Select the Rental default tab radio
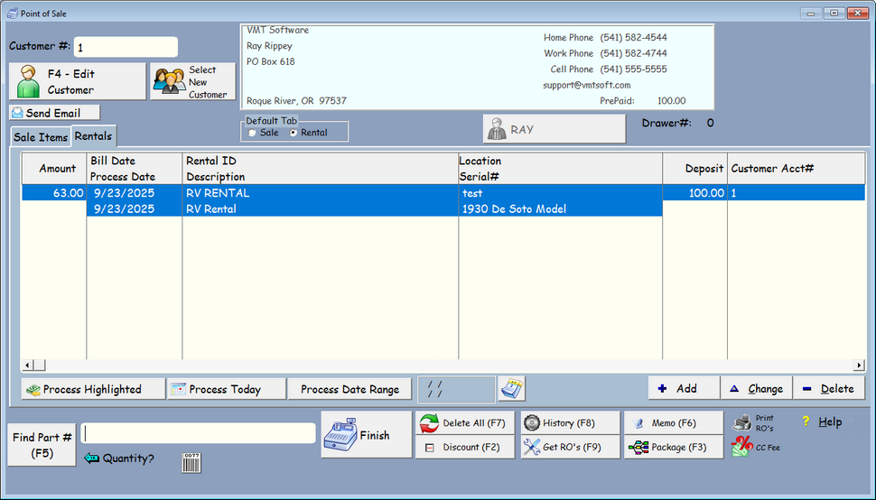 tap(294, 133)
